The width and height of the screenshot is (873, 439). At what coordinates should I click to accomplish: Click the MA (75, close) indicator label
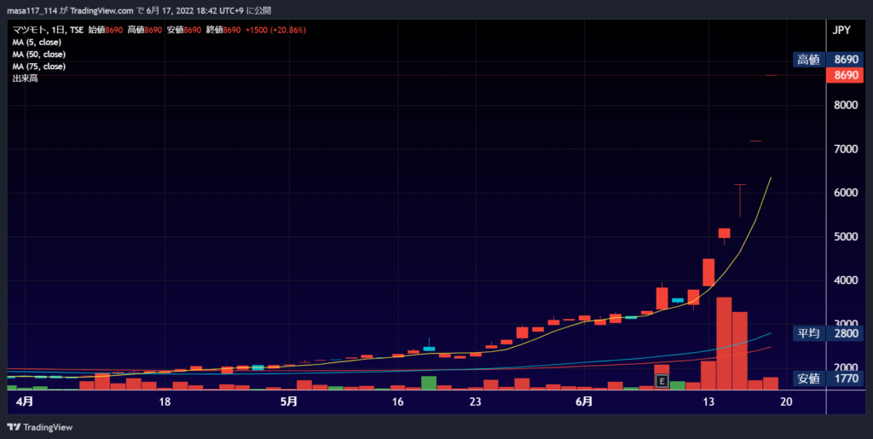click(39, 66)
